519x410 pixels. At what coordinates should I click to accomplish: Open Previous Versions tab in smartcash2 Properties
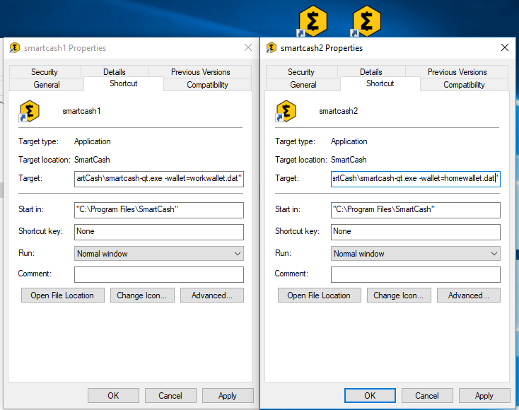tap(457, 72)
